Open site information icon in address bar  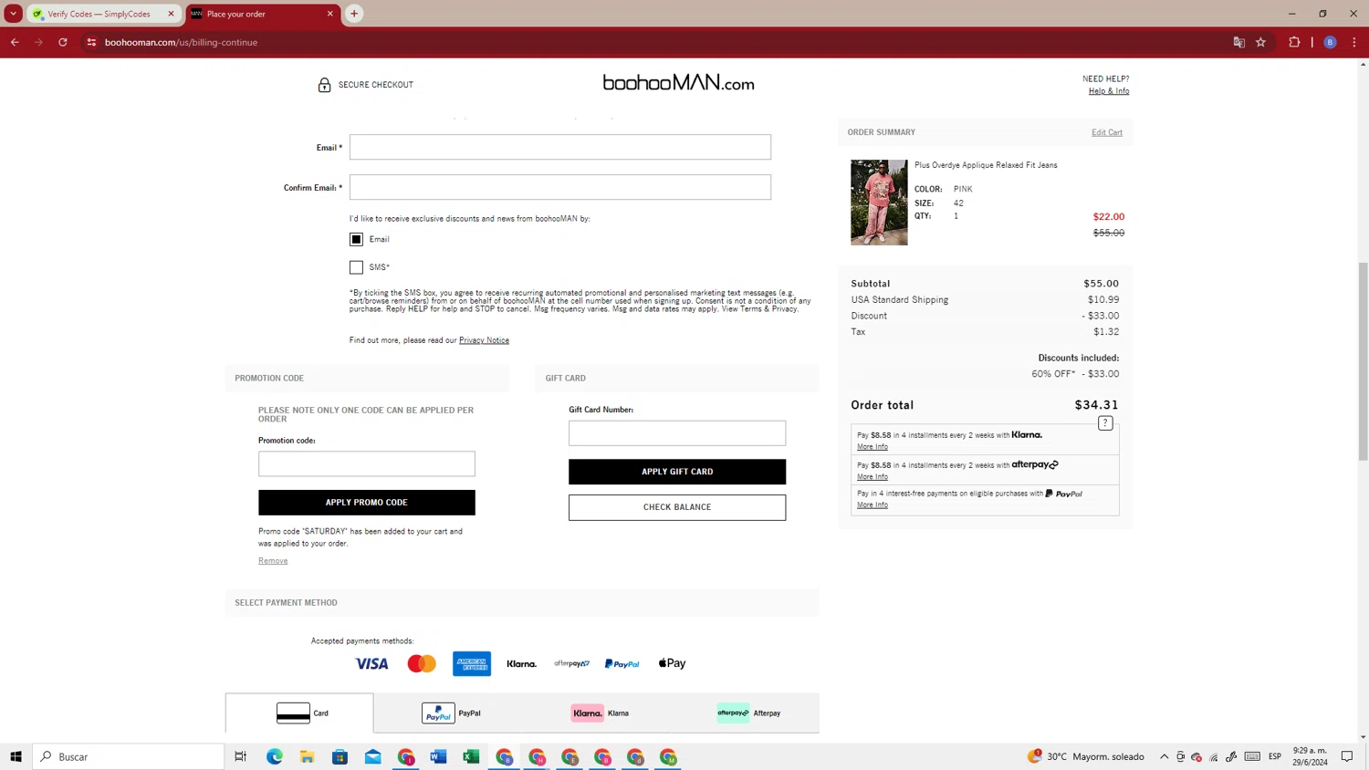[91, 42]
